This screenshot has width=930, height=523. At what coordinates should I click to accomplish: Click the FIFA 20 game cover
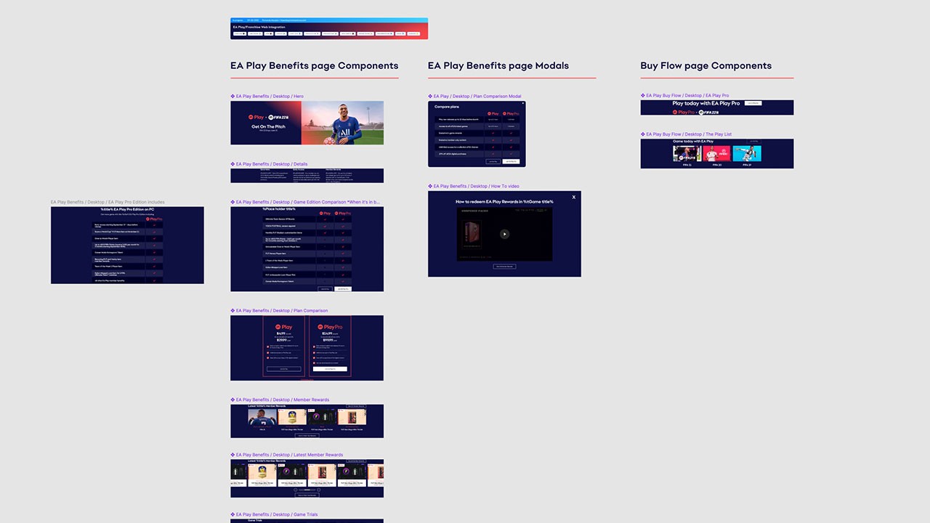click(717, 153)
